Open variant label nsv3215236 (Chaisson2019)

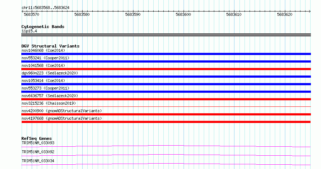click(49, 103)
